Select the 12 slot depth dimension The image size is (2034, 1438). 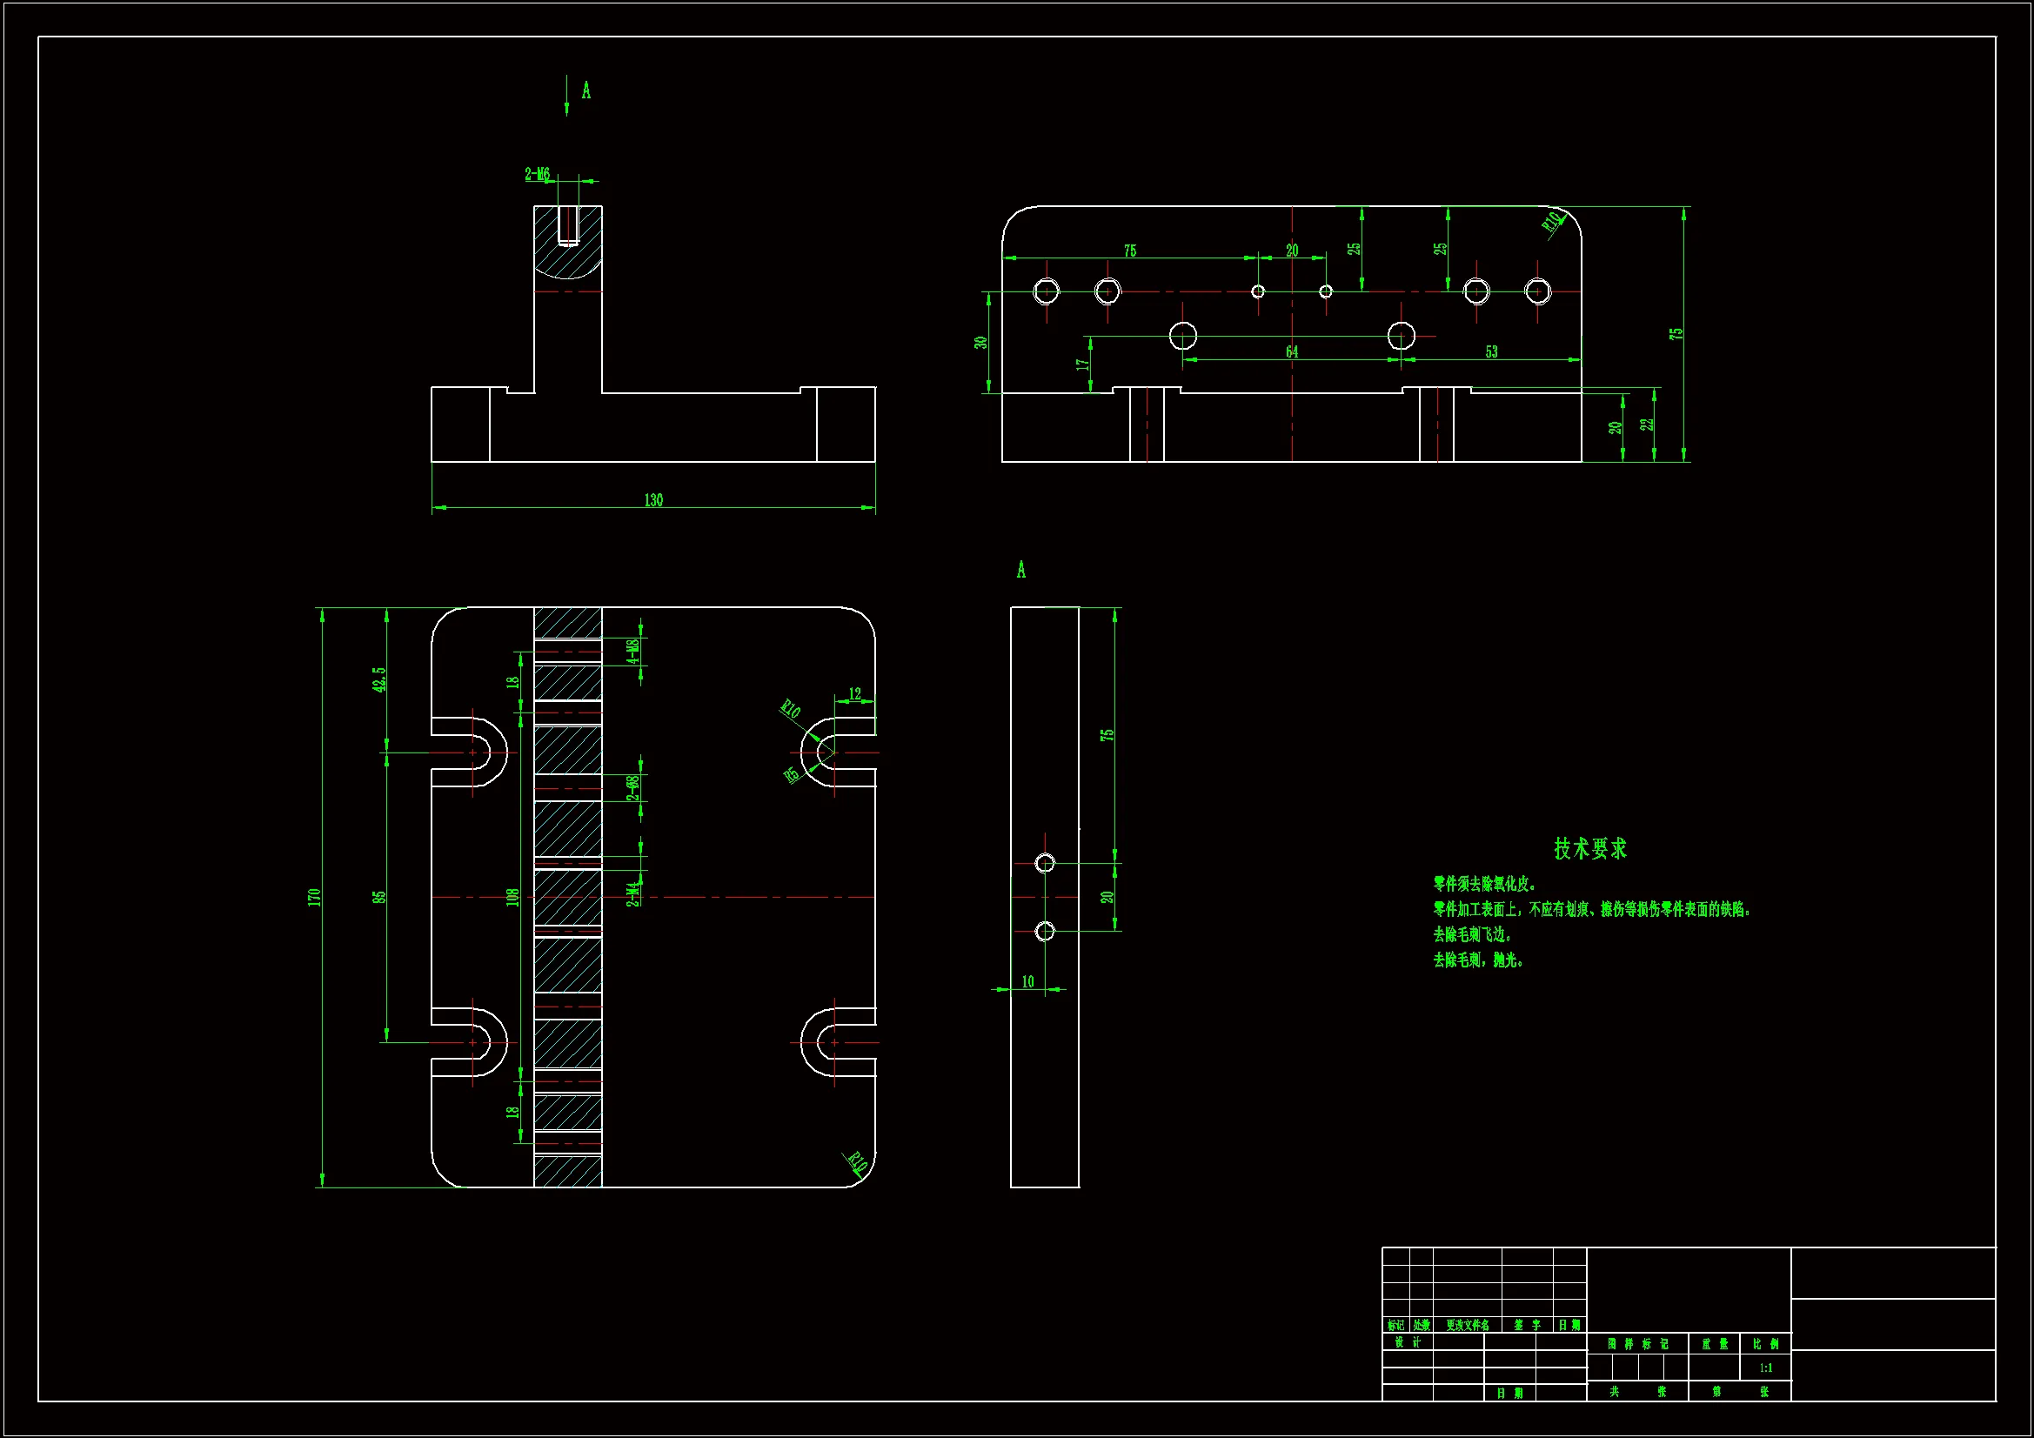pos(855,692)
